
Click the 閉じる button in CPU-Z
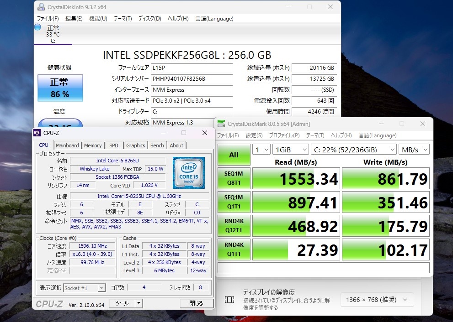pyautogui.click(x=197, y=303)
